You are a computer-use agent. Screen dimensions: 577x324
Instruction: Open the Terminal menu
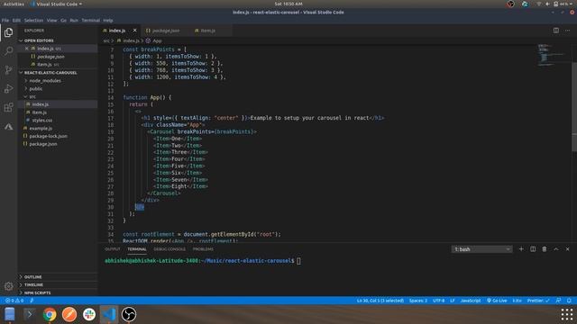pos(90,20)
